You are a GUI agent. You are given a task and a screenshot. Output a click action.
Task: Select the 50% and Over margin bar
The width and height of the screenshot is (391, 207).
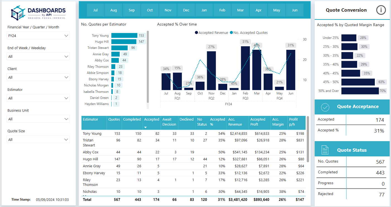tap(360, 91)
